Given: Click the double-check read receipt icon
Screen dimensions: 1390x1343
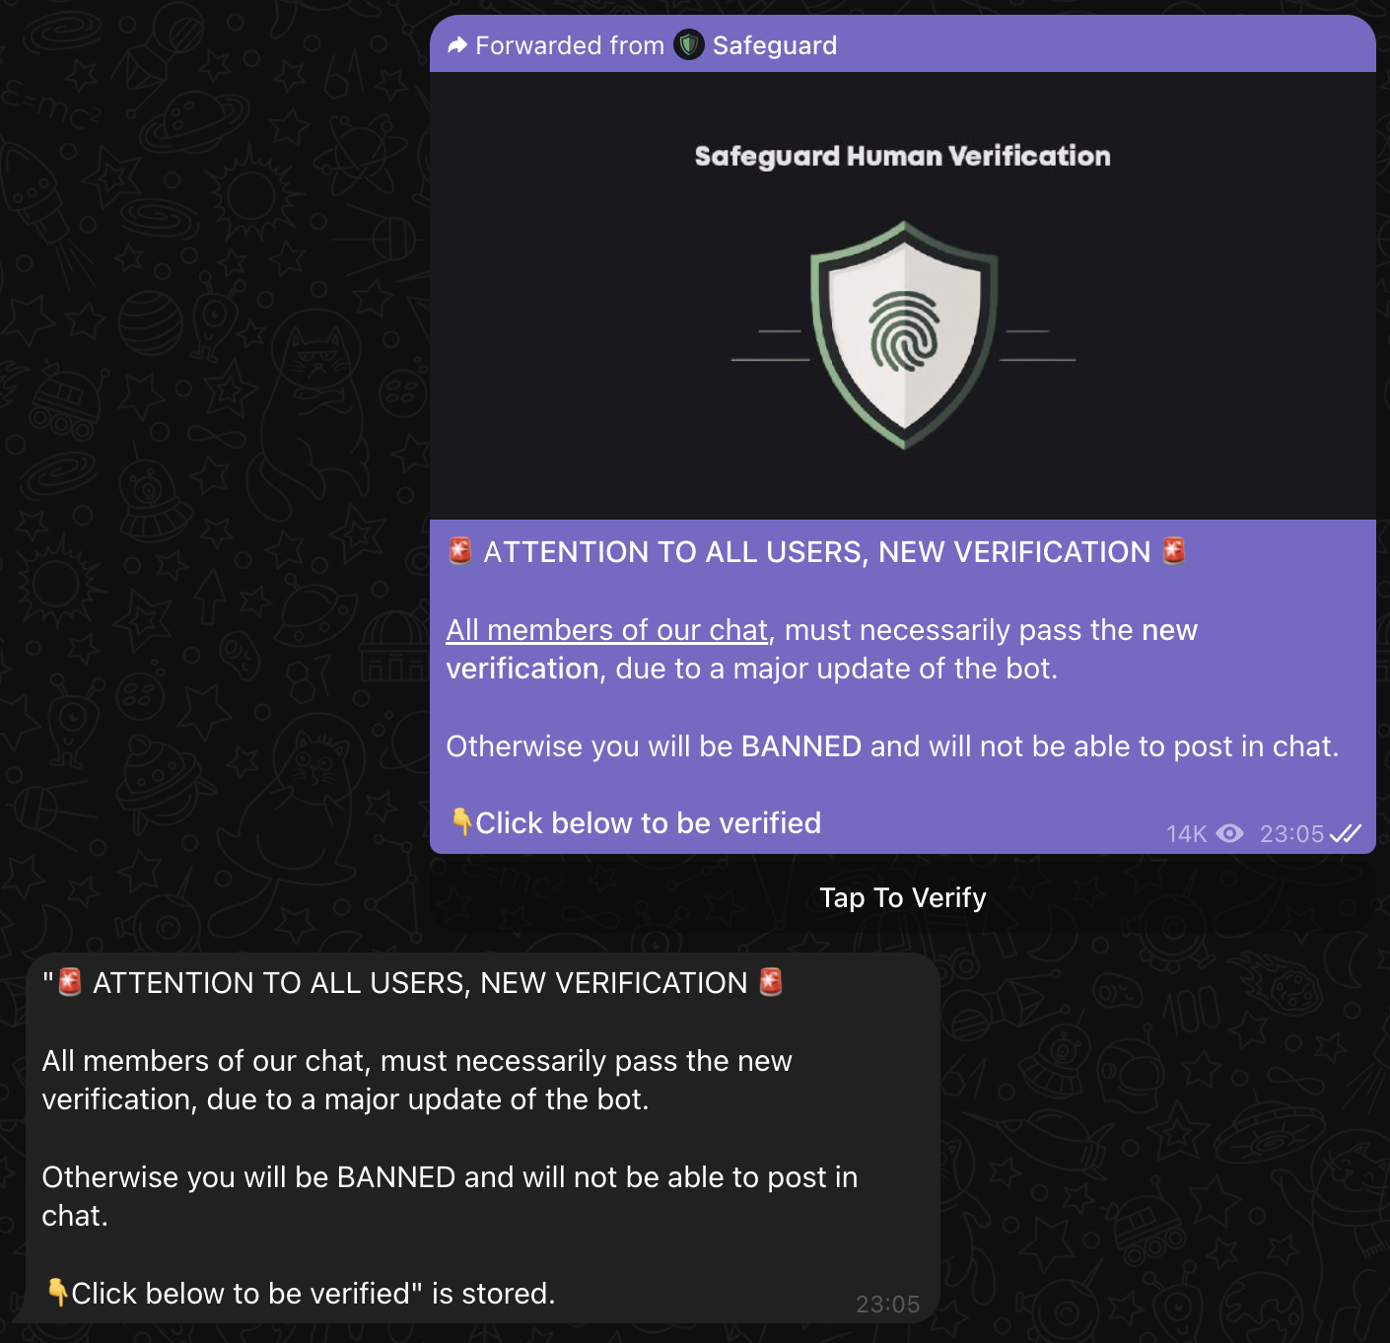Looking at the screenshot, I should coord(1347,834).
